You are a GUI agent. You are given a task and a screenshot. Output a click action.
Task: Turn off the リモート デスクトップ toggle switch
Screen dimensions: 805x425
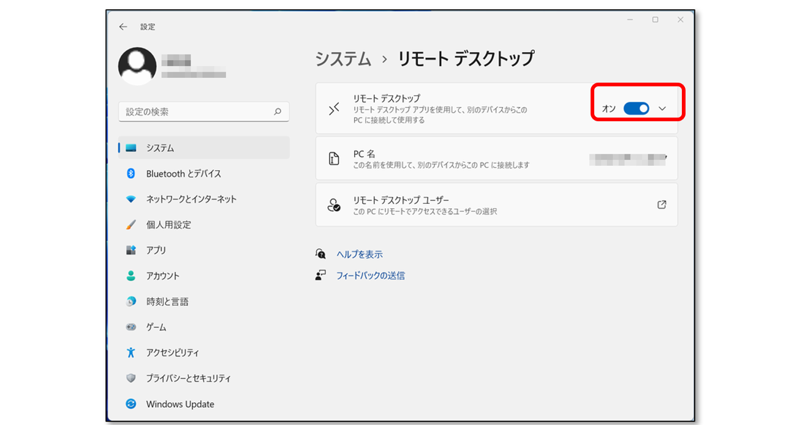click(637, 108)
